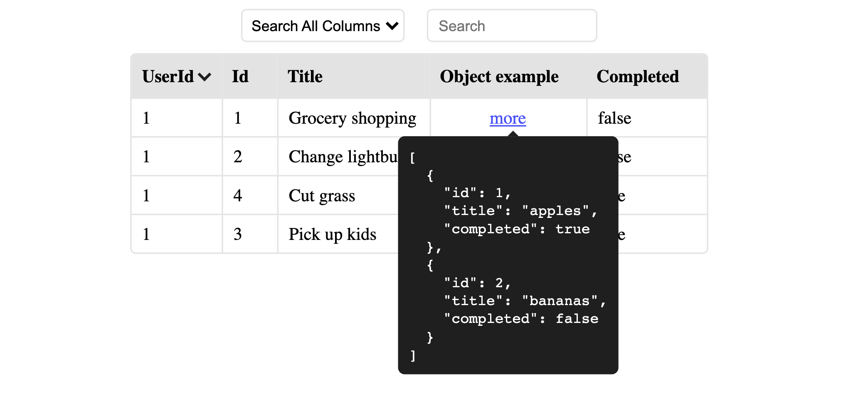Viewport: 848px width, 396px height.
Task: Select the Grocery shopping title cell
Action: (352, 118)
